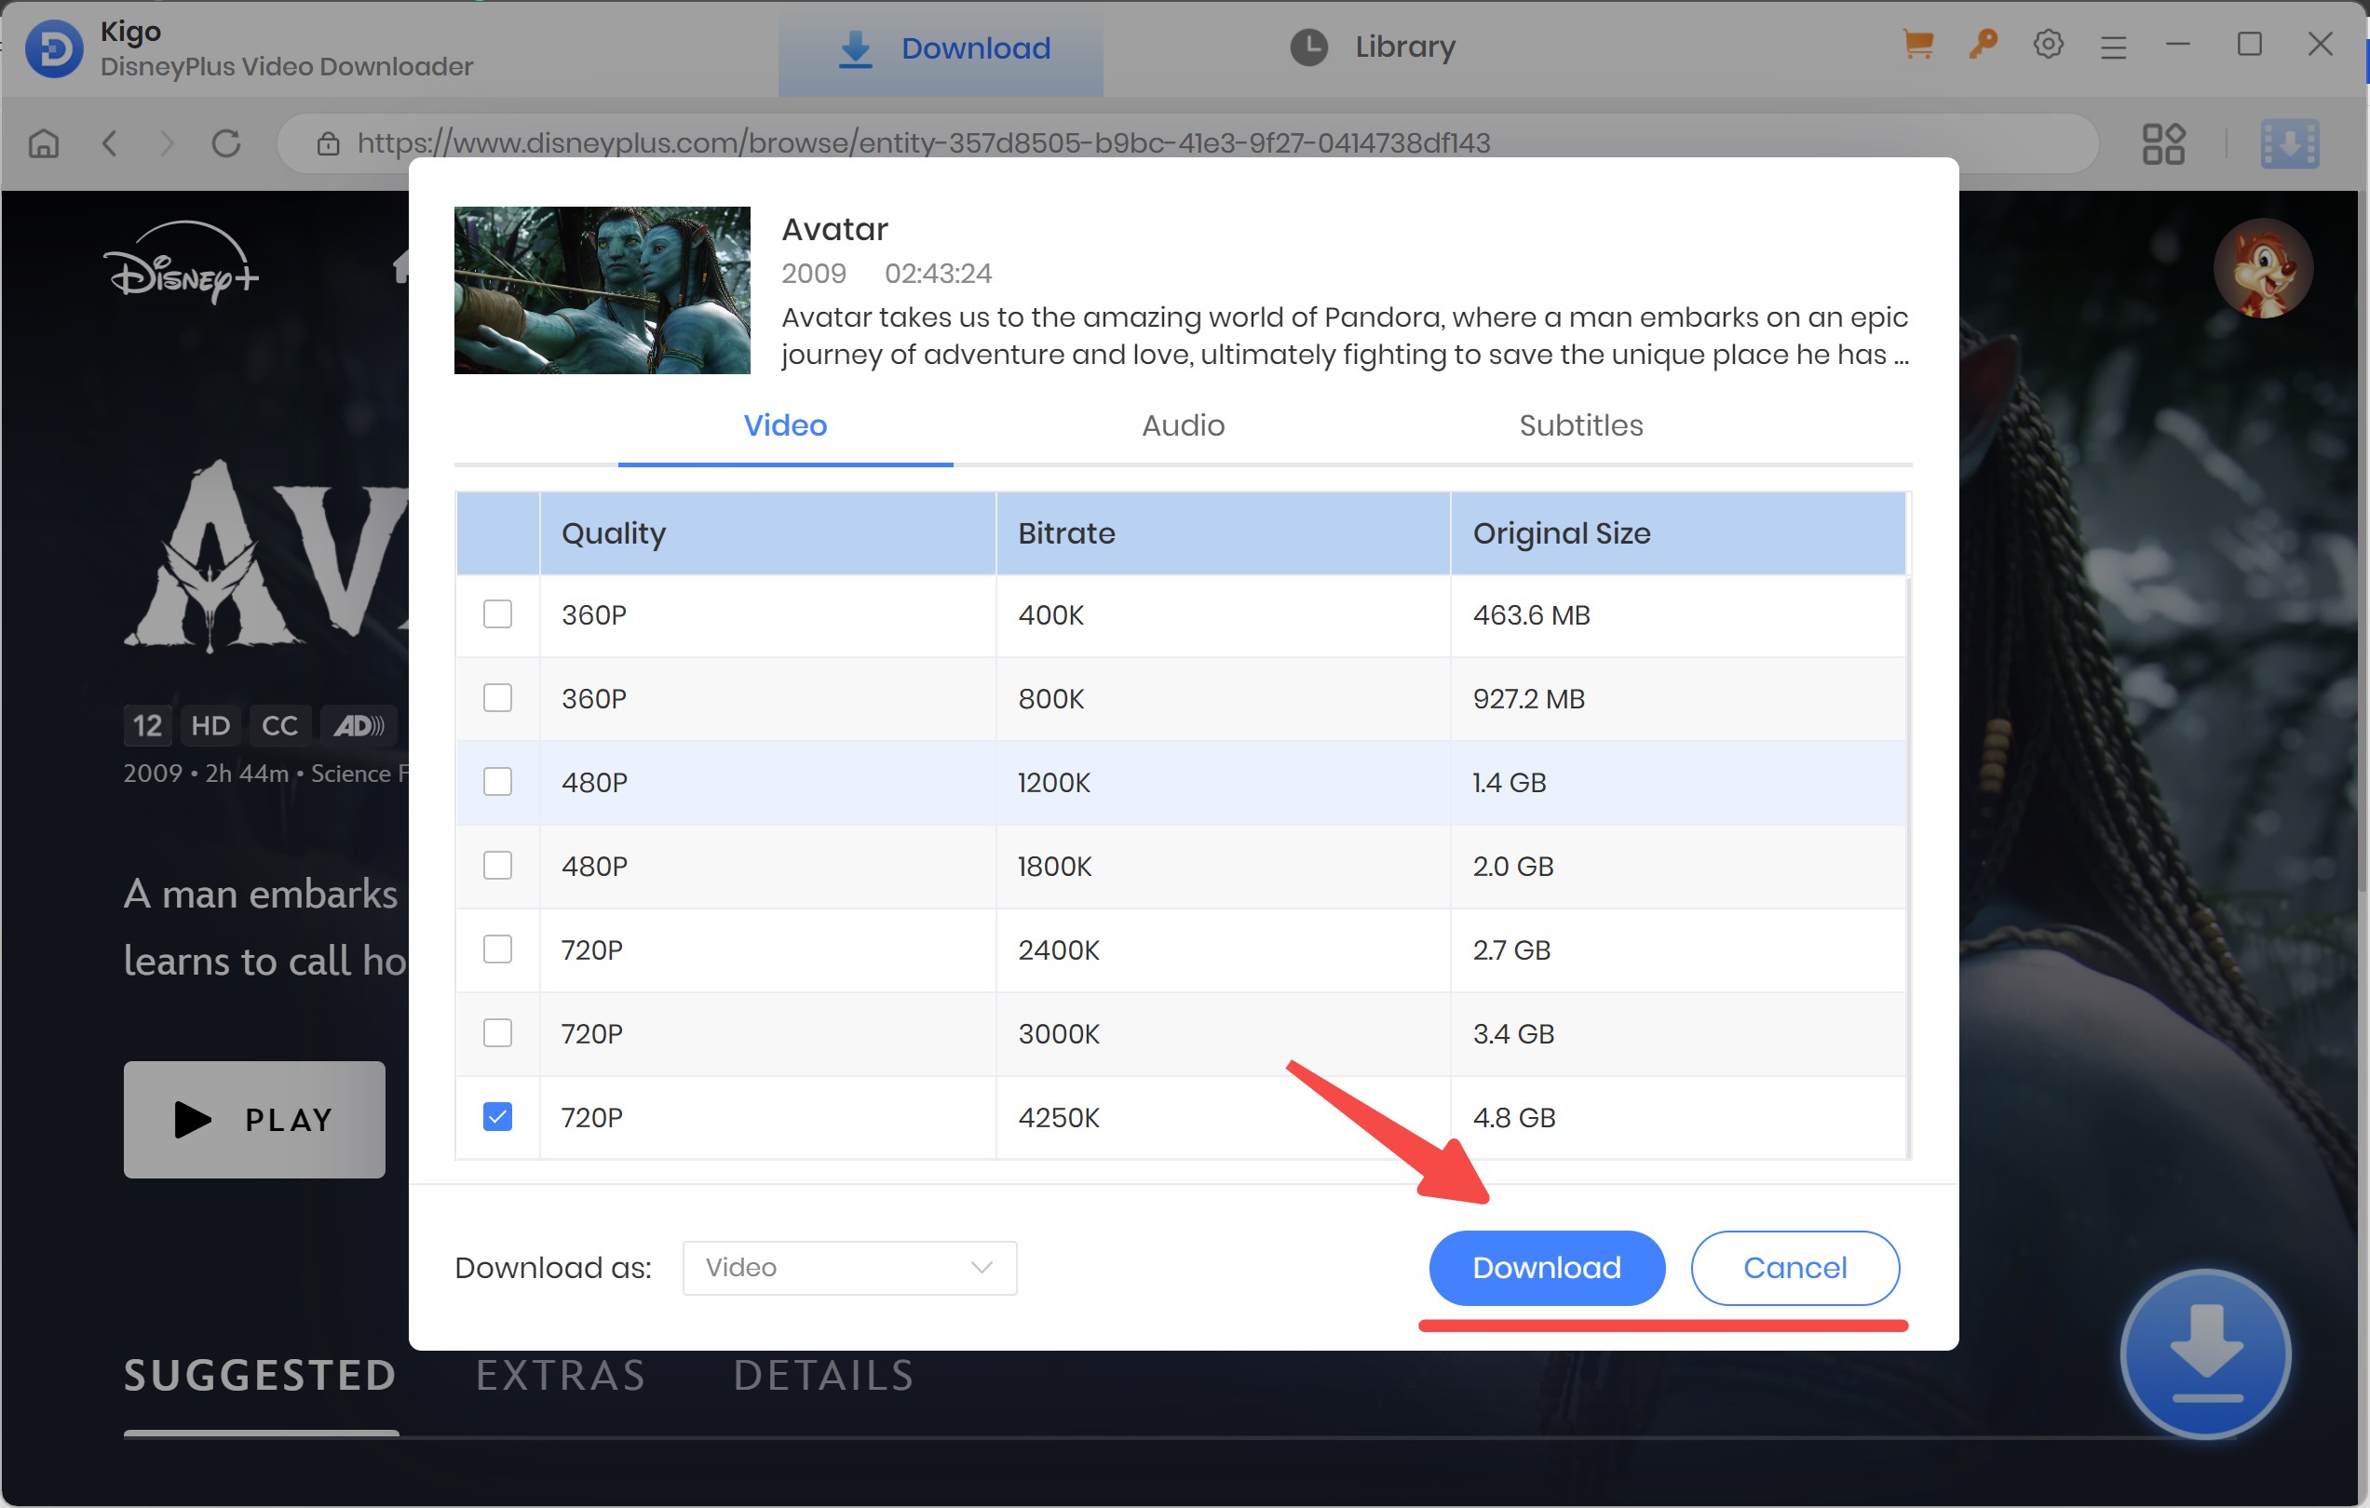Reload the page with refresh icon
2370x1508 pixels.
[x=226, y=143]
